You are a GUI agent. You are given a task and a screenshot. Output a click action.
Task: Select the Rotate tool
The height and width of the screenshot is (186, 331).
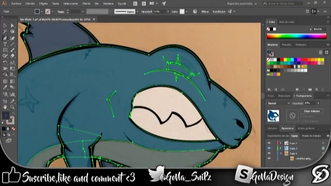(x=5, y=63)
